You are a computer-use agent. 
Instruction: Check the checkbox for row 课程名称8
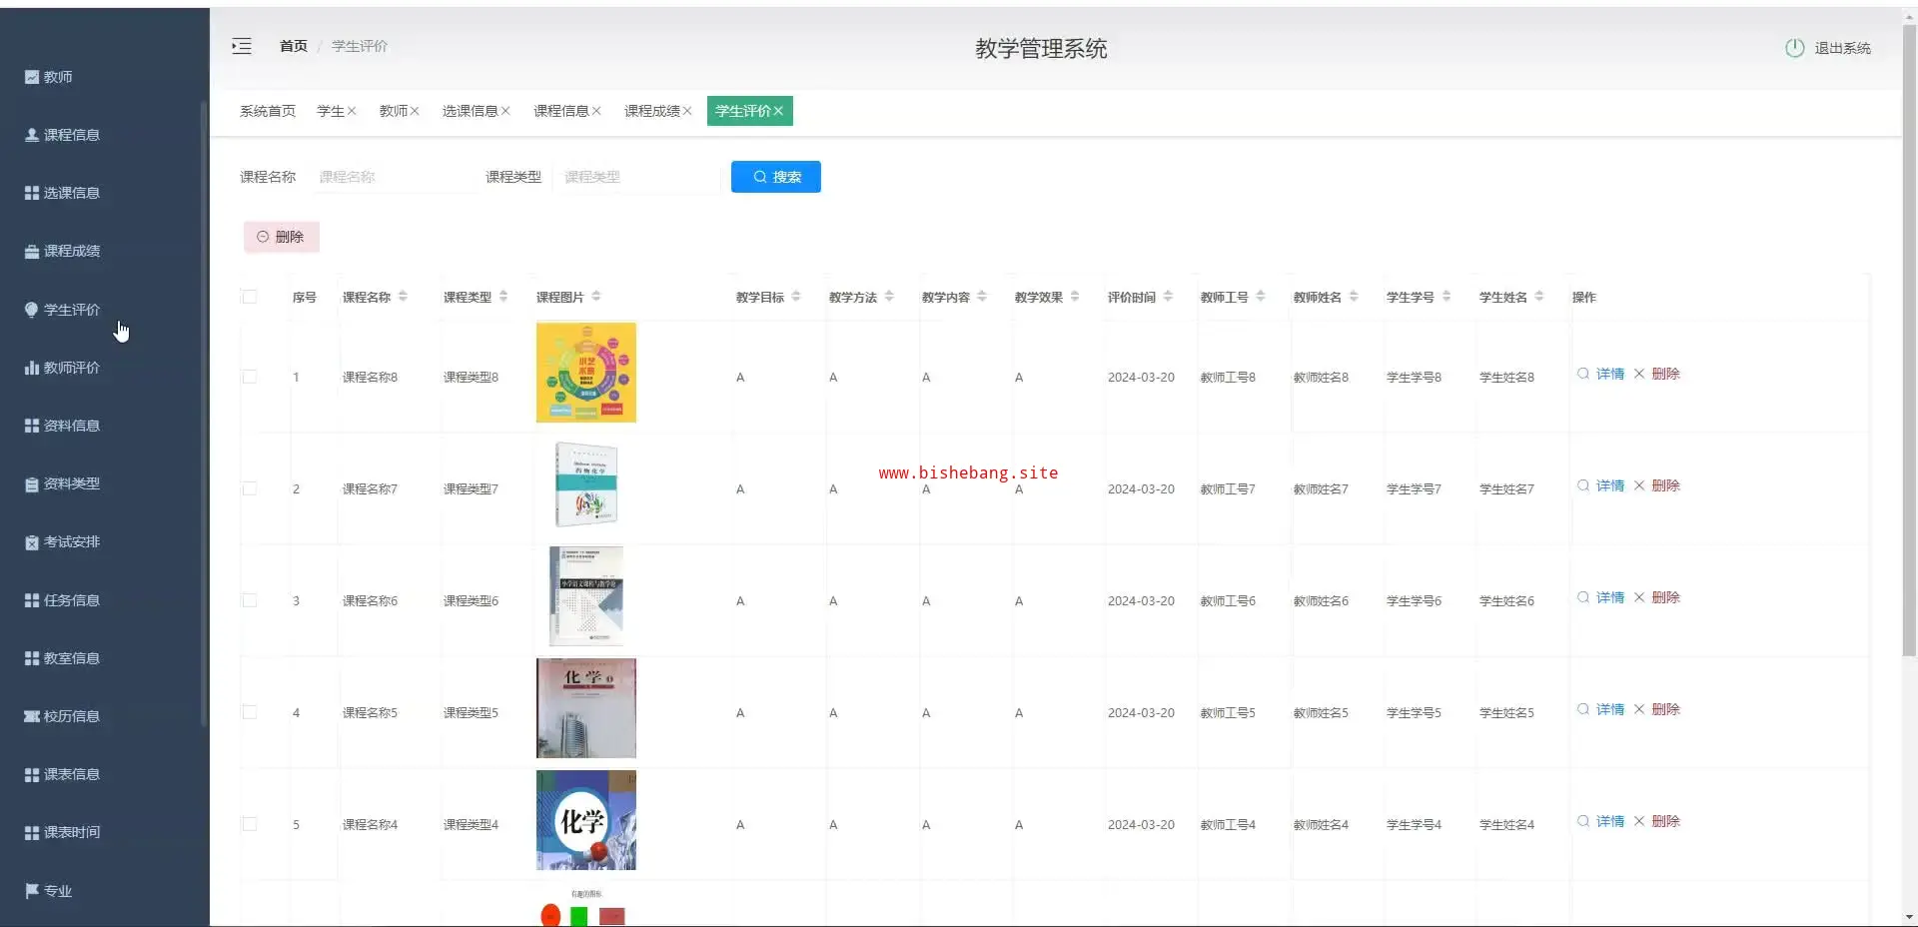tap(250, 377)
